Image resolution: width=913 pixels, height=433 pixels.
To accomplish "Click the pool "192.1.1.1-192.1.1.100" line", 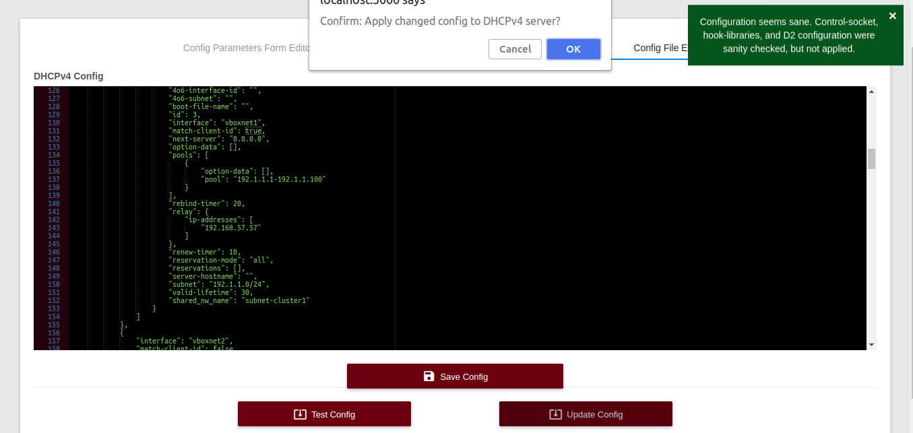I will [263, 179].
